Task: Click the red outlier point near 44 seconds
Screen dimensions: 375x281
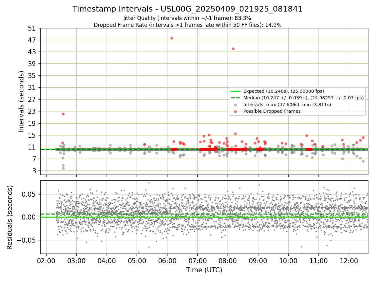Action: point(233,49)
